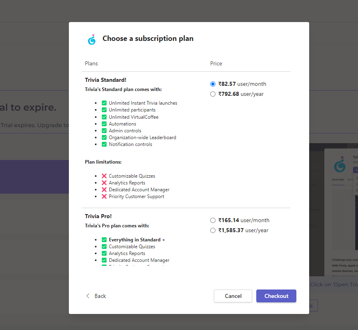Click the green check beside Unlimited VirtualCoffee
The width and height of the screenshot is (358, 330).
(x=104, y=117)
